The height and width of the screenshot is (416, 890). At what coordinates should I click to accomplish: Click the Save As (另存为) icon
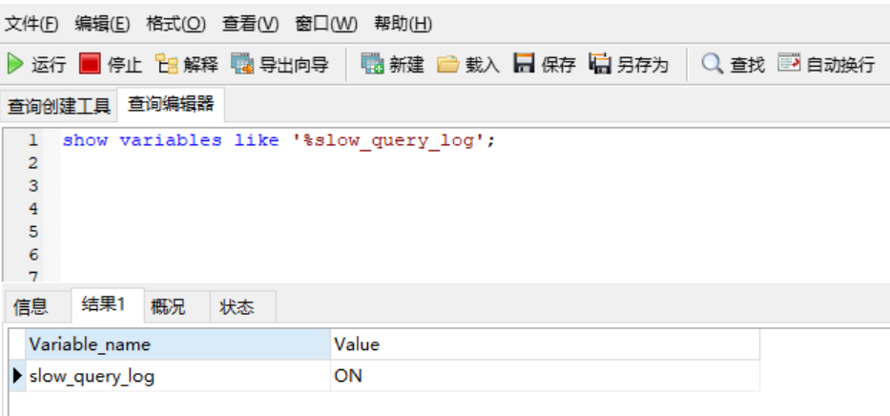(x=599, y=64)
